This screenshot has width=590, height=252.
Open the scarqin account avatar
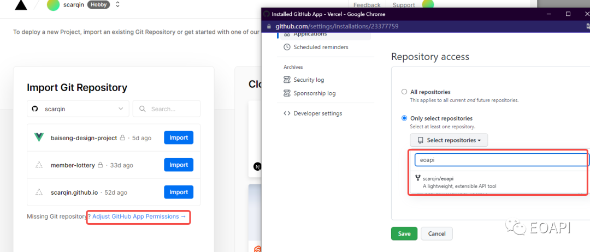(x=54, y=5)
